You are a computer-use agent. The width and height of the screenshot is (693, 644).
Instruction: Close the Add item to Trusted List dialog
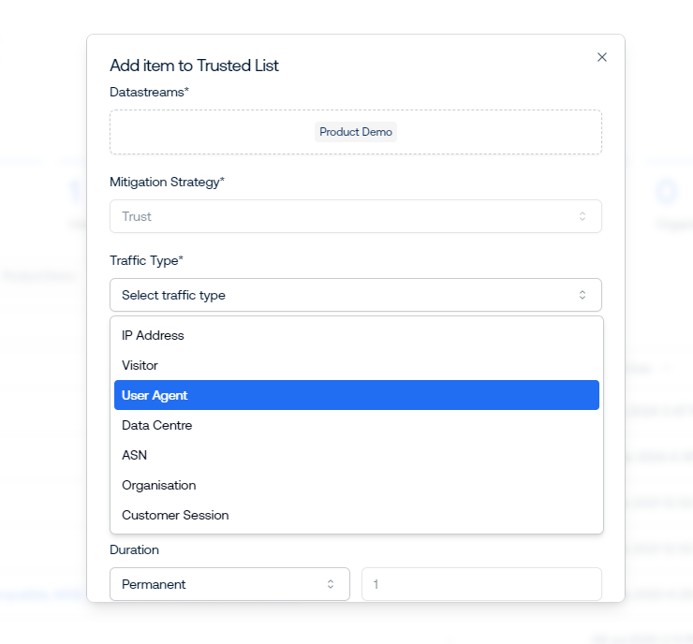click(602, 57)
